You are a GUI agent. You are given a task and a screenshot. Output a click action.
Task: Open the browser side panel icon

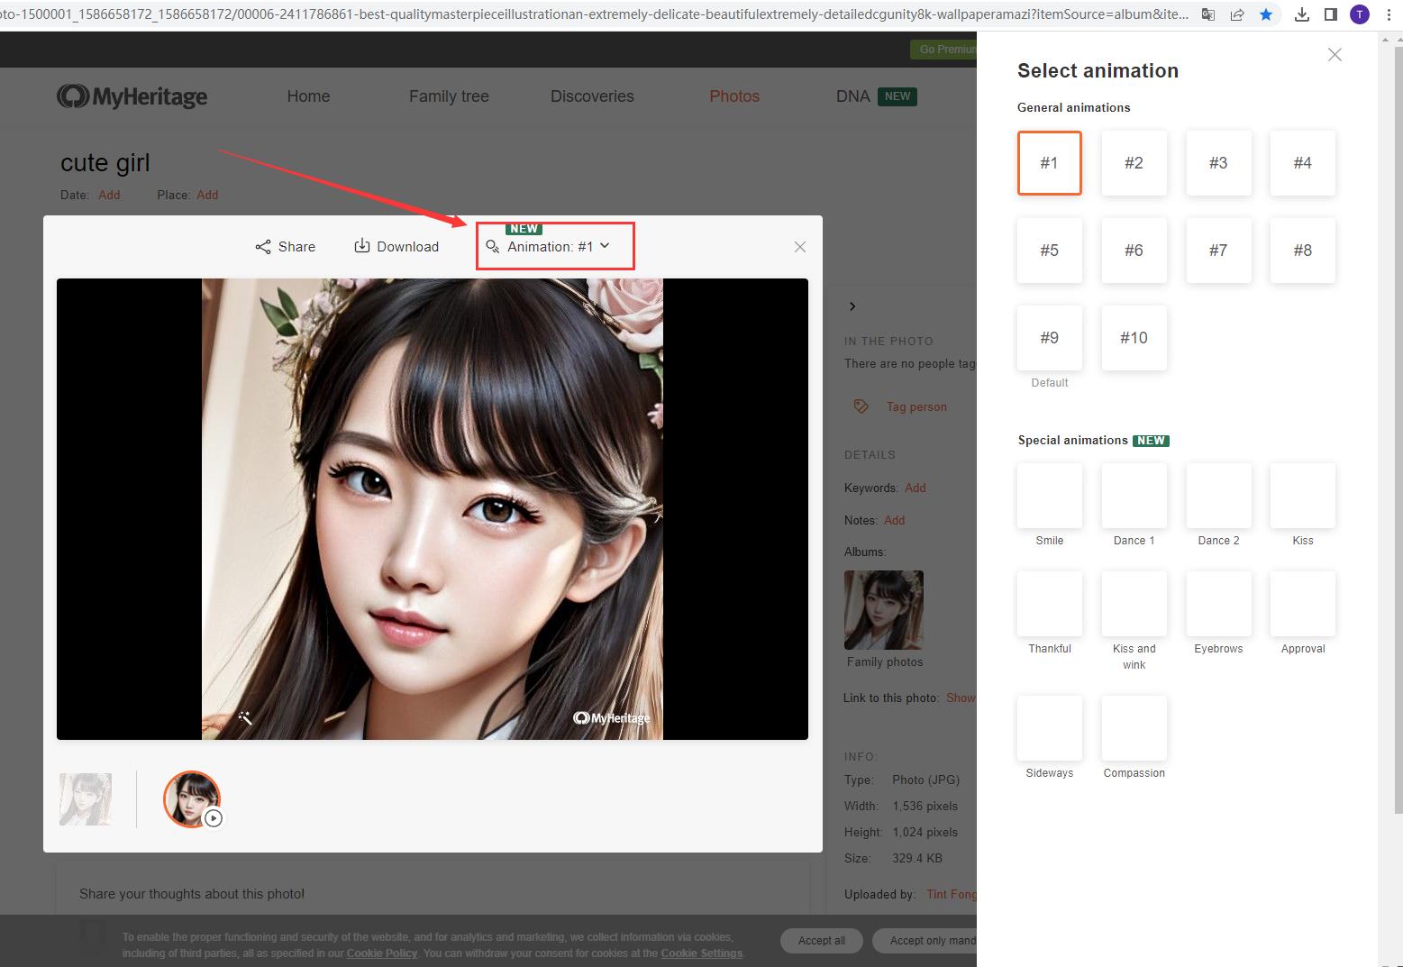point(1331,14)
